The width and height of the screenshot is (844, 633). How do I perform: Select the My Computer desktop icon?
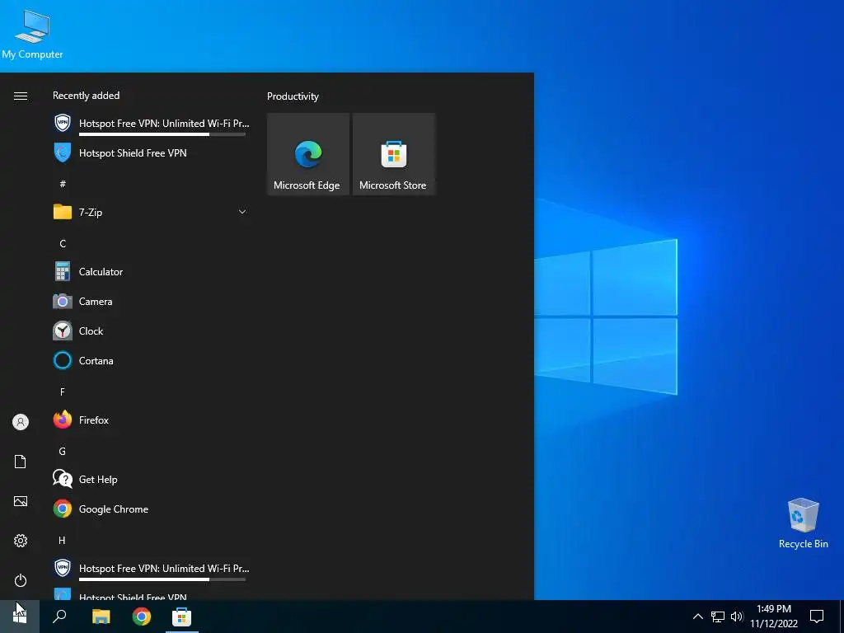tap(32, 34)
